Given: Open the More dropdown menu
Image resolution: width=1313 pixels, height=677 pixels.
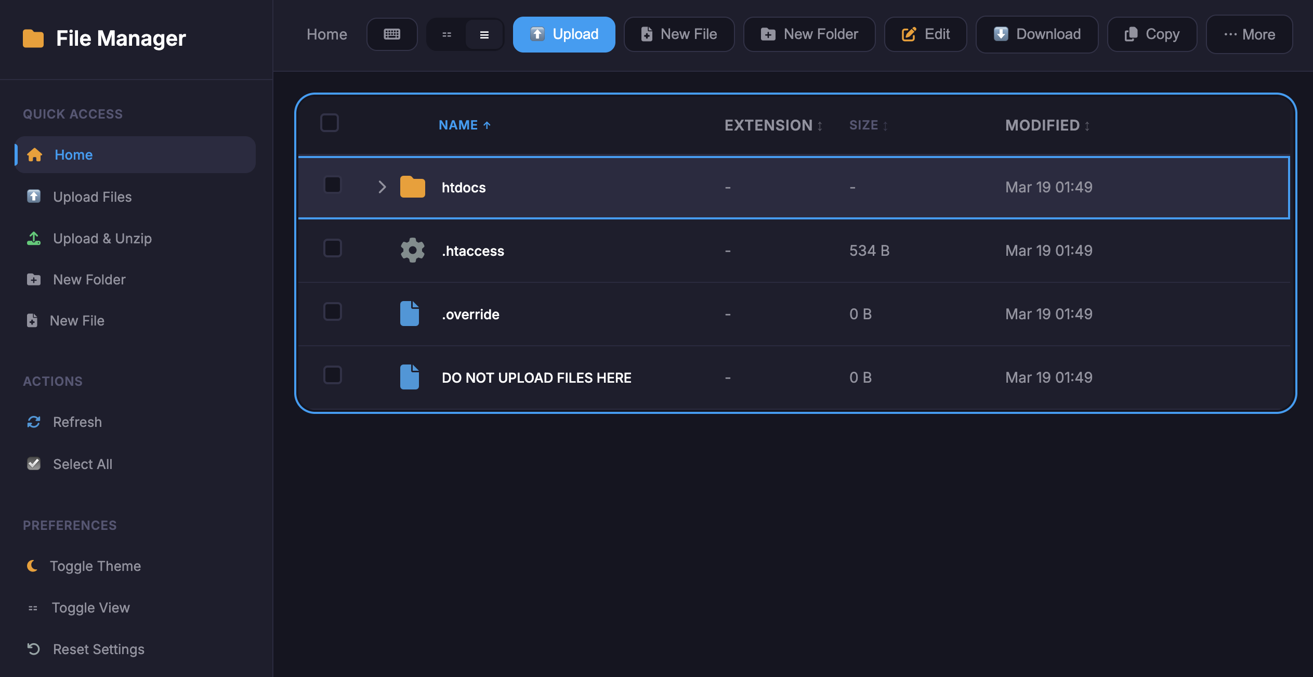Looking at the screenshot, I should pos(1249,34).
